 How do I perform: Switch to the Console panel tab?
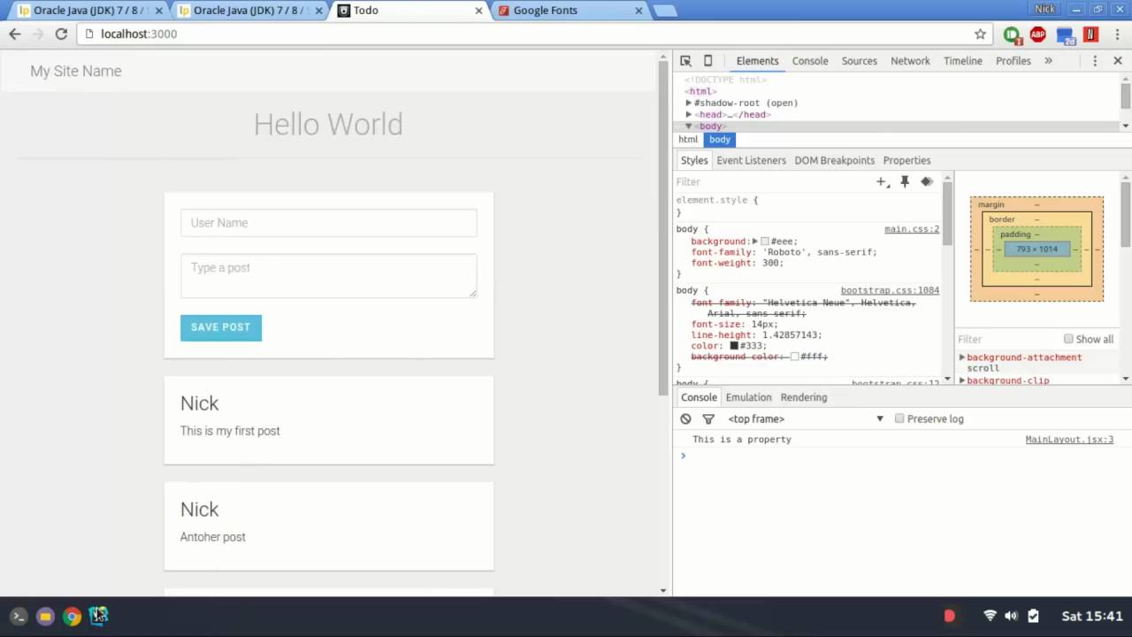tap(810, 61)
